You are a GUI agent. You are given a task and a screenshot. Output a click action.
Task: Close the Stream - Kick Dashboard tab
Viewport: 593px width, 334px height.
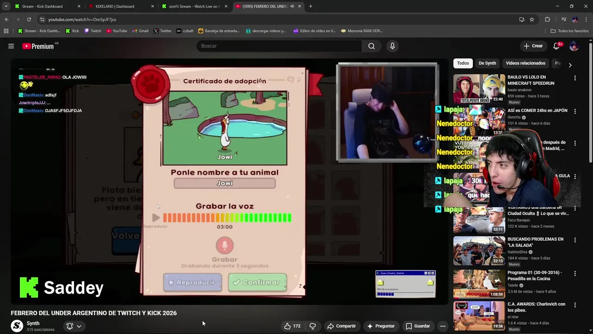point(79,6)
